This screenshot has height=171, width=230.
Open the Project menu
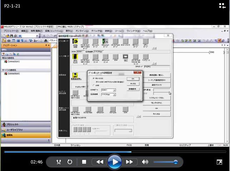click(x=11, y=31)
